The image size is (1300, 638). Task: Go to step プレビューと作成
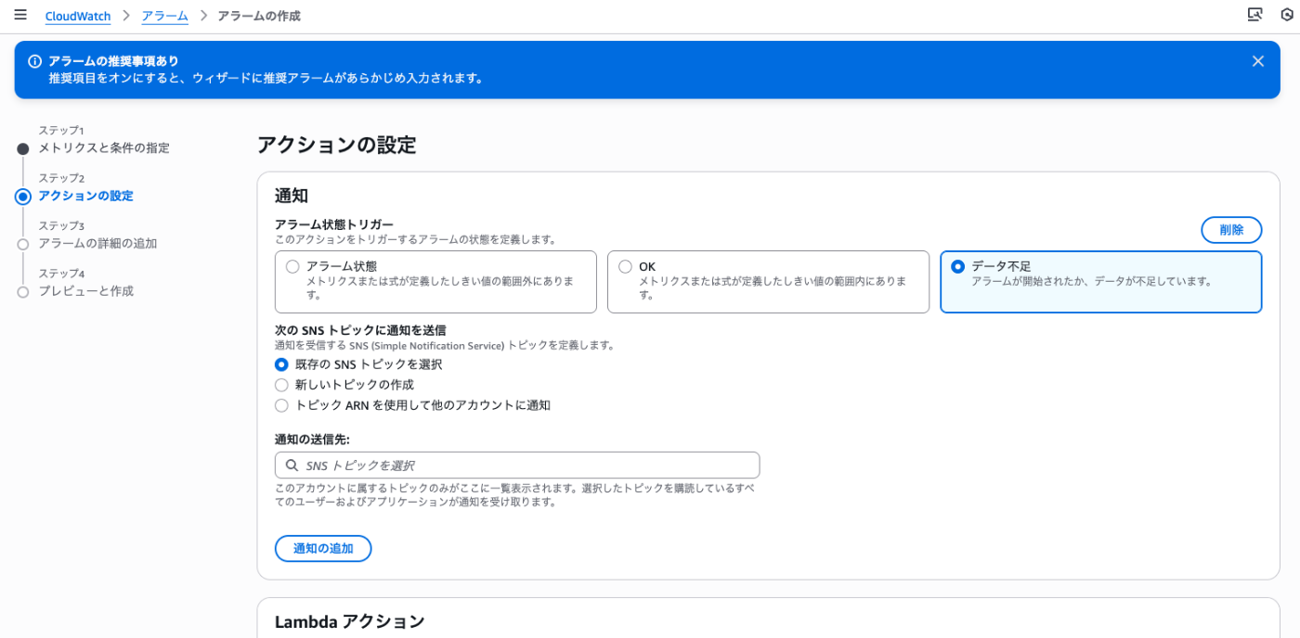click(85, 291)
